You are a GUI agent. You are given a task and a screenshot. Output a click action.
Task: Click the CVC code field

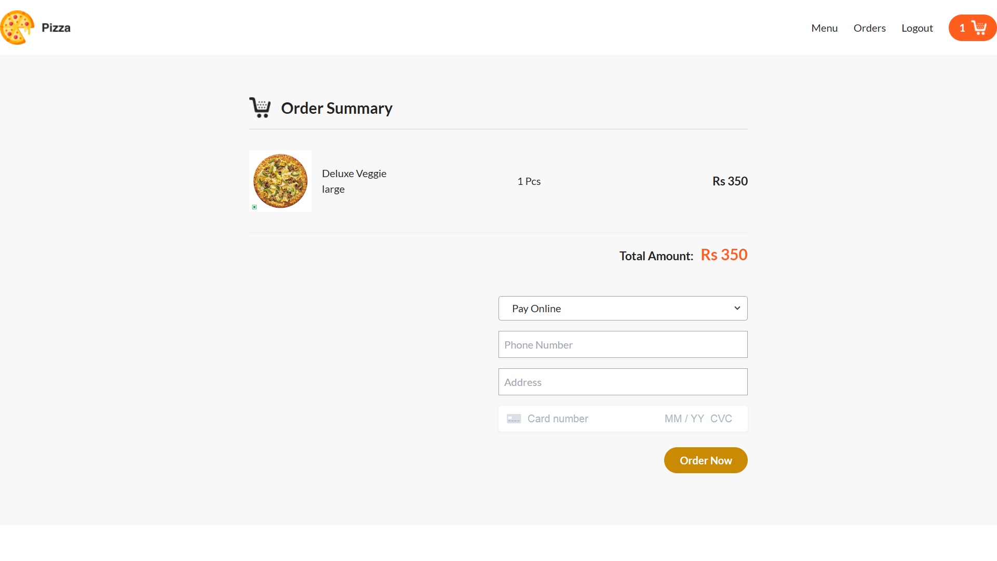click(x=721, y=418)
